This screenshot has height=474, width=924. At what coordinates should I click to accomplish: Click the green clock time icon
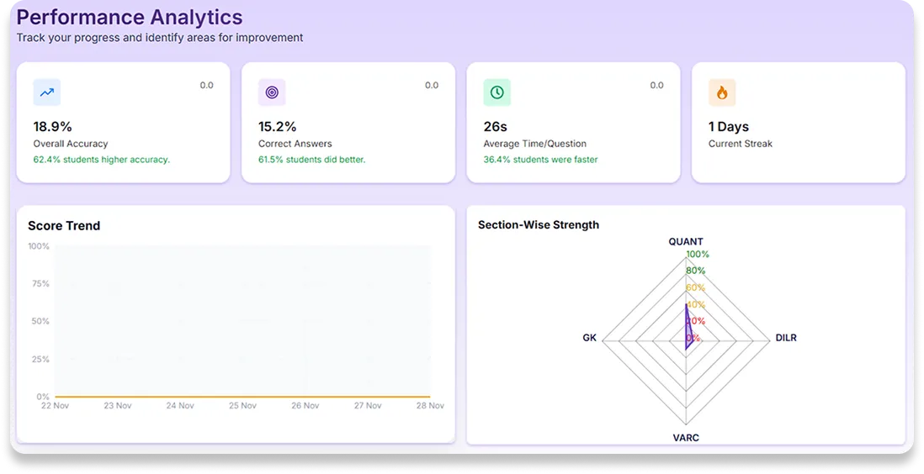click(x=497, y=92)
